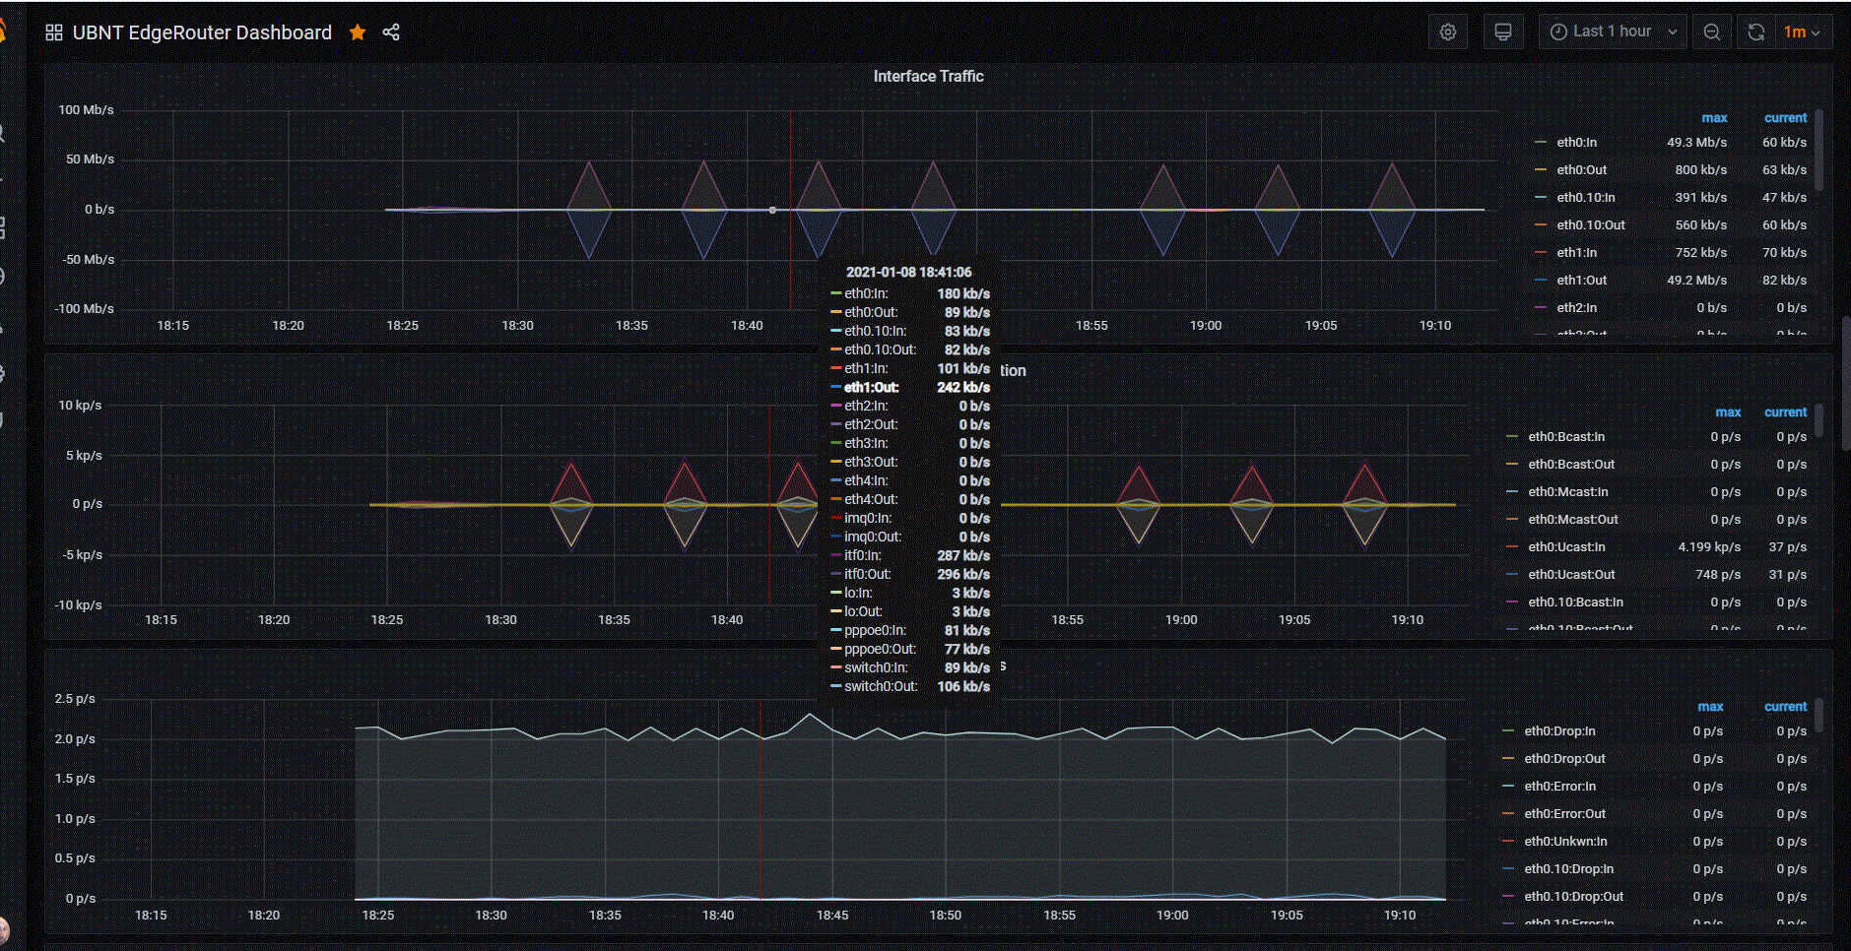The width and height of the screenshot is (1851, 951).
Task: Click the packet panel legend scrollbar
Action: (x=1818, y=419)
